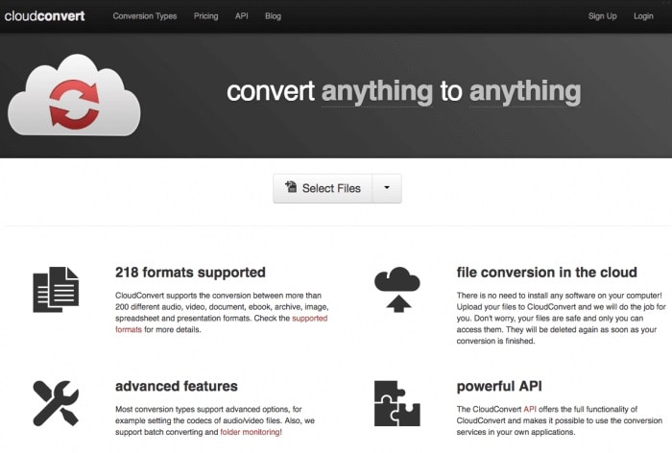Expand the Select Files dropdown arrow
This screenshot has height=453, width=672.
[387, 188]
